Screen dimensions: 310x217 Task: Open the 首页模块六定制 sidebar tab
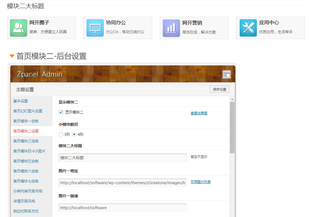tap(32, 171)
